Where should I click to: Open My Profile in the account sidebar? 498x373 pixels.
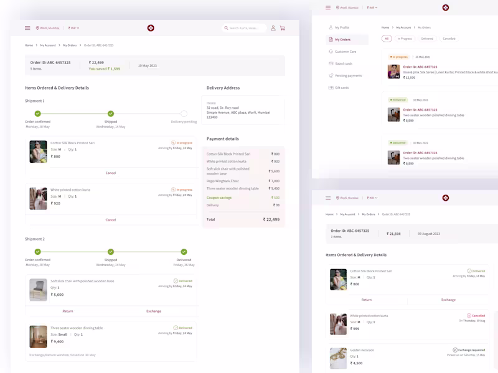pyautogui.click(x=341, y=27)
